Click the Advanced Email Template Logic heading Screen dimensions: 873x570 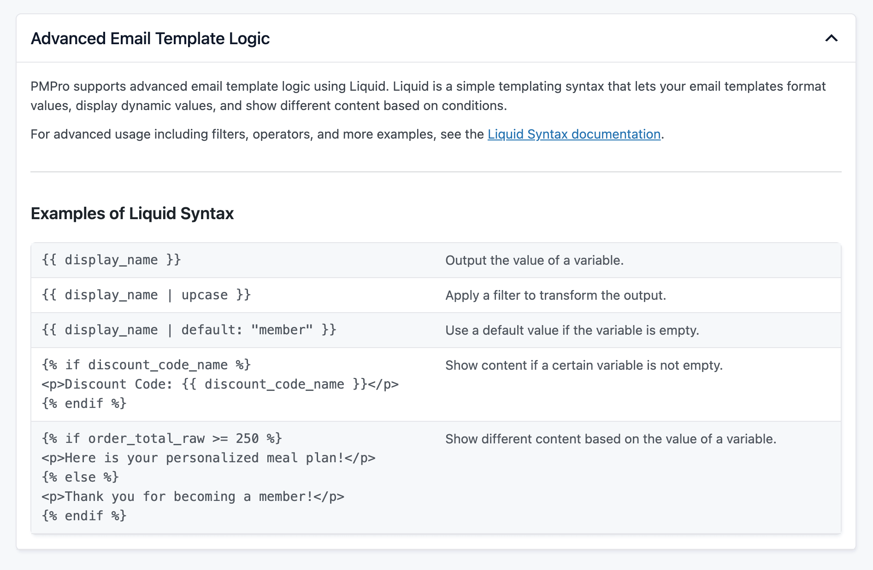coord(151,39)
